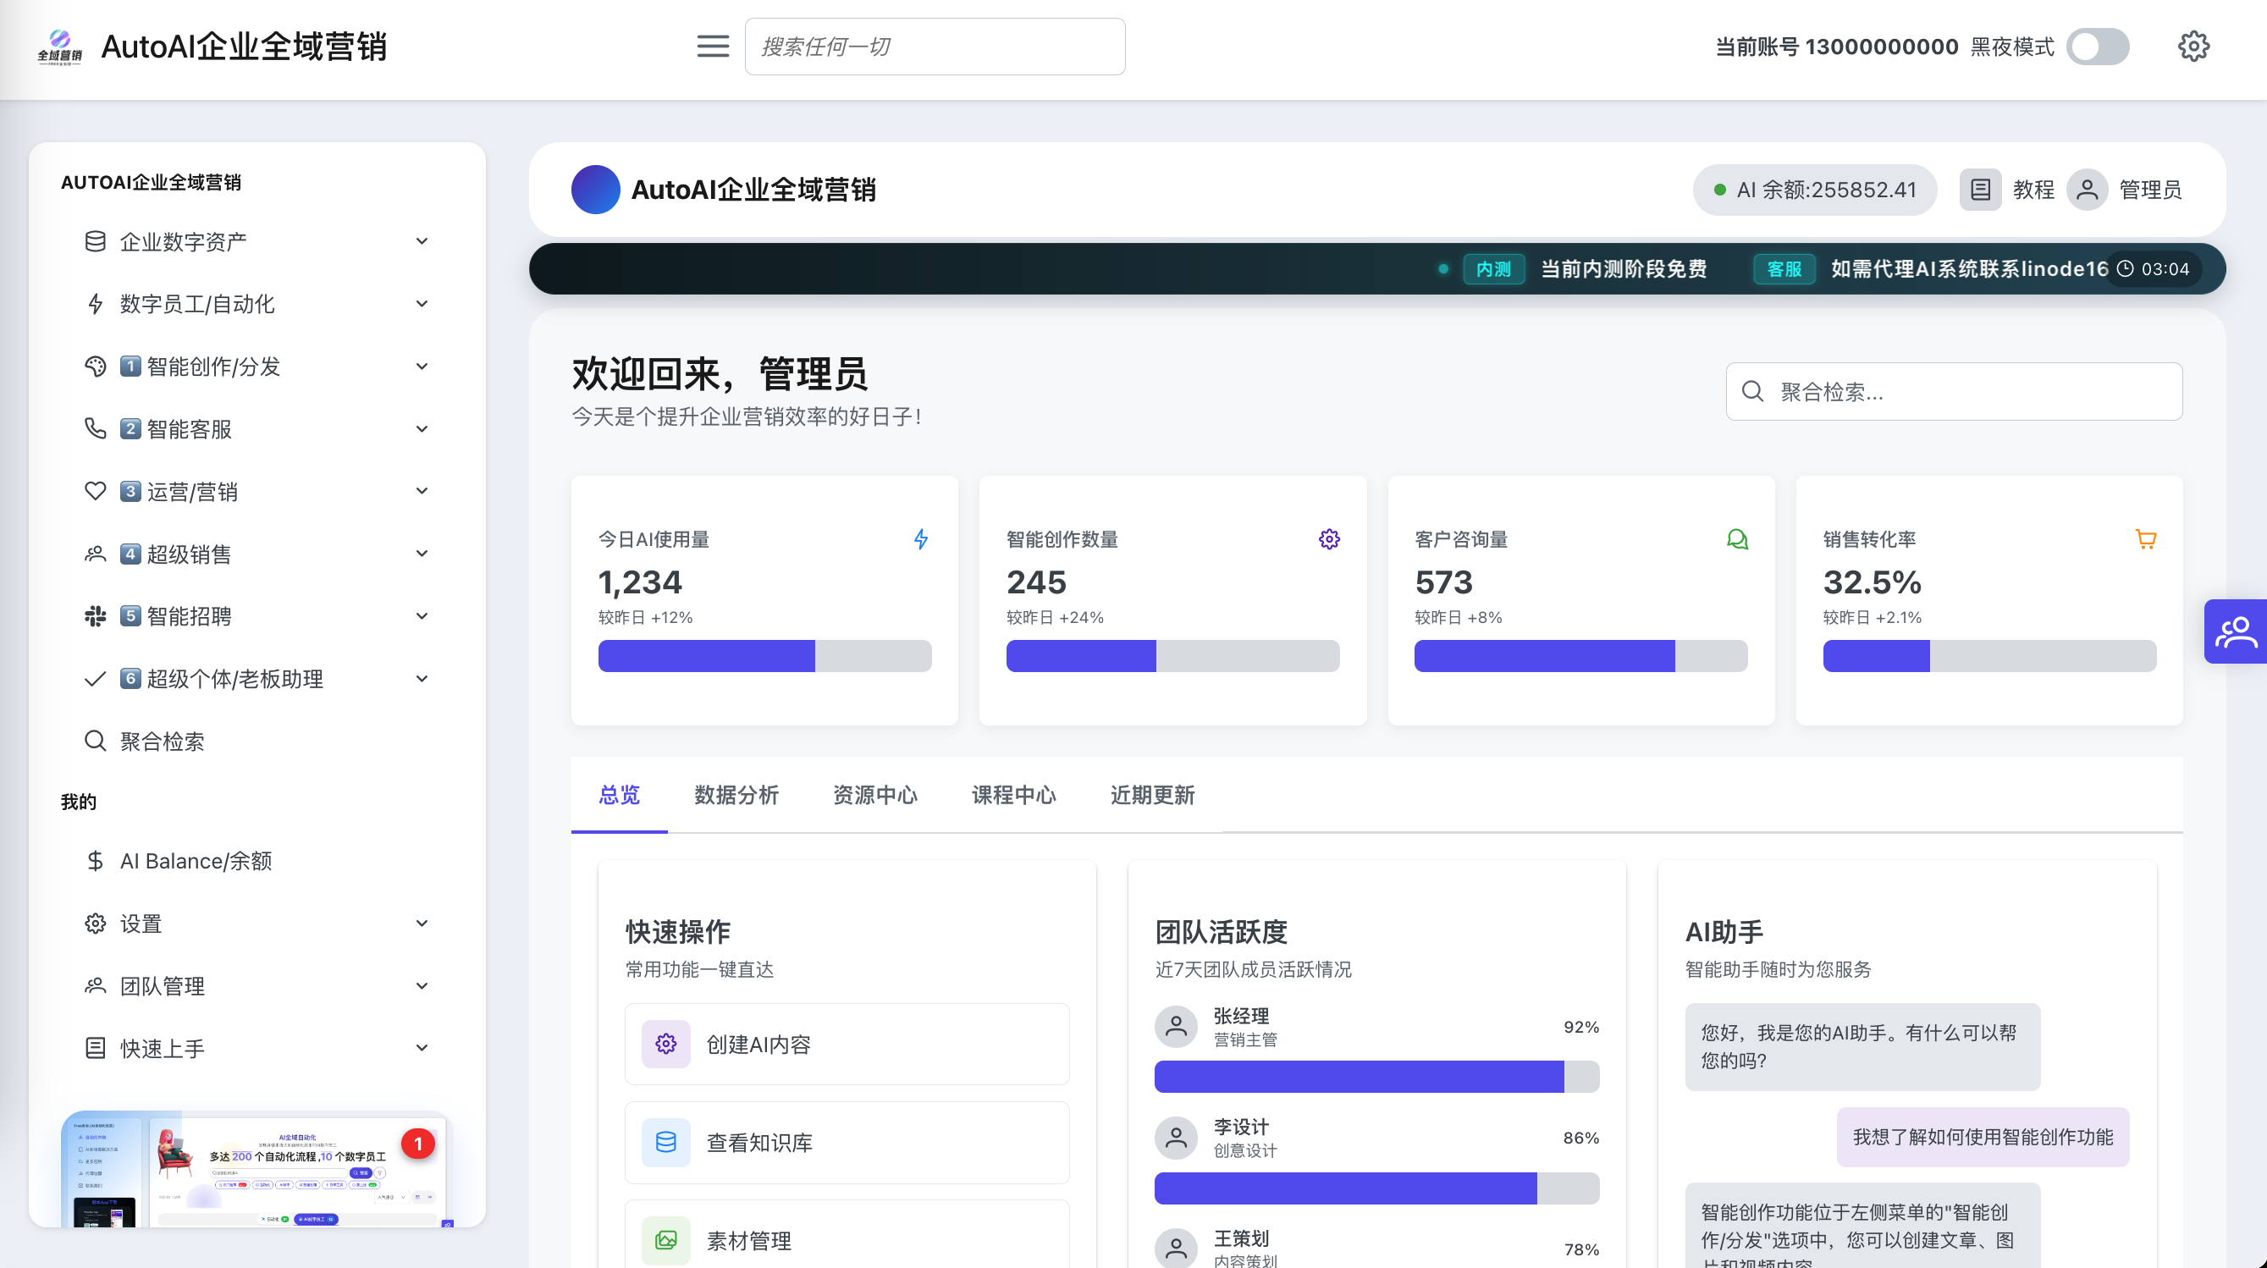
Task: Select the 总览 tab
Action: 619,796
